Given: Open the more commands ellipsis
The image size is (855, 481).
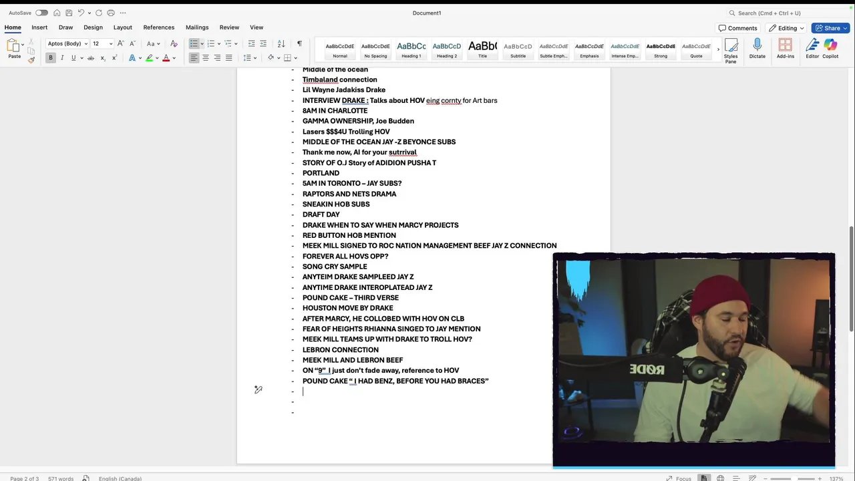Looking at the screenshot, I should point(123,13).
